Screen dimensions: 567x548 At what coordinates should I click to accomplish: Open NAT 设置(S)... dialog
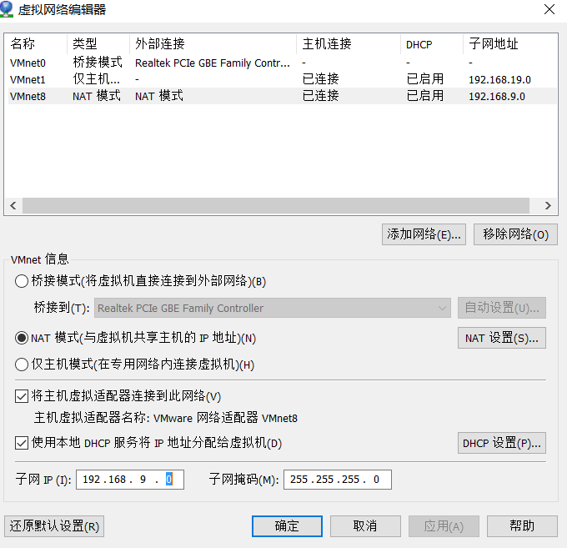pyautogui.click(x=502, y=338)
